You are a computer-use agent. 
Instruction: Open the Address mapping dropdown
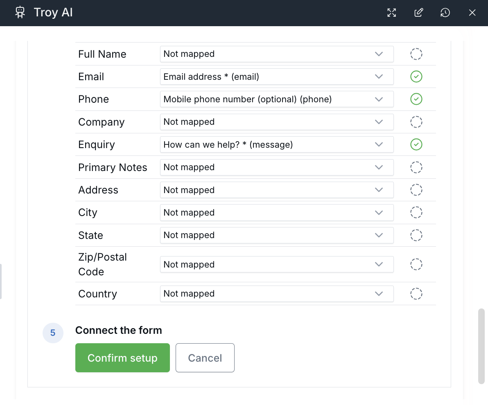pos(277,190)
